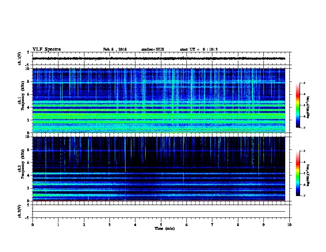Click the ch.1 spectrogram color bar
Image resolution: width=326 pixels, height=252 pixels.
click(298, 105)
